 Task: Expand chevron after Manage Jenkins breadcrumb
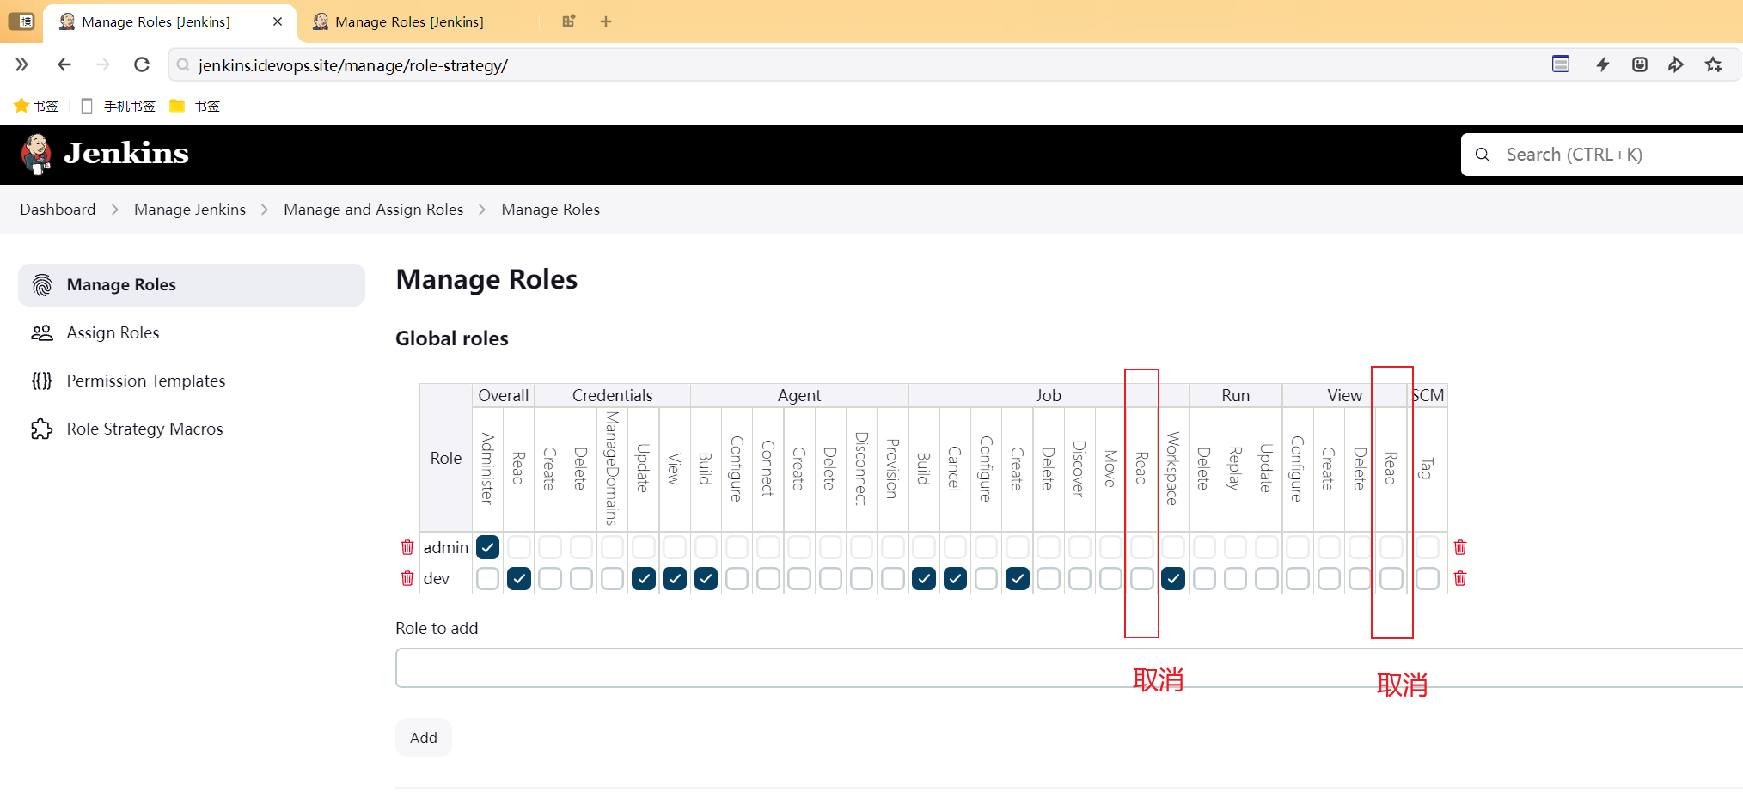click(265, 210)
